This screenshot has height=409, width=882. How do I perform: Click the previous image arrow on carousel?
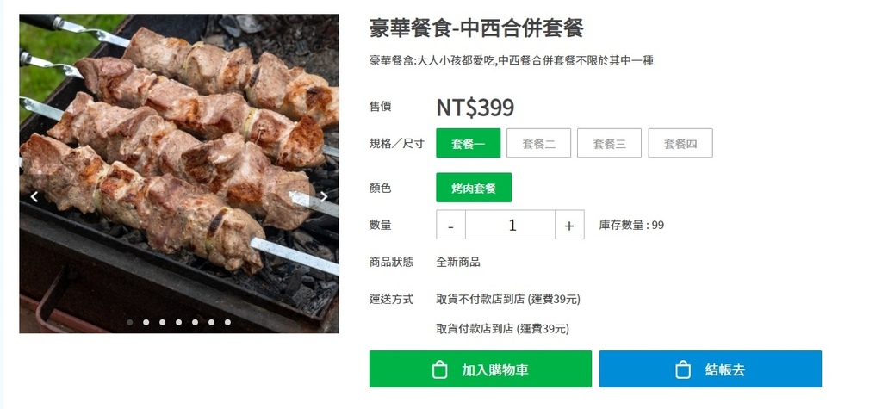[34, 197]
